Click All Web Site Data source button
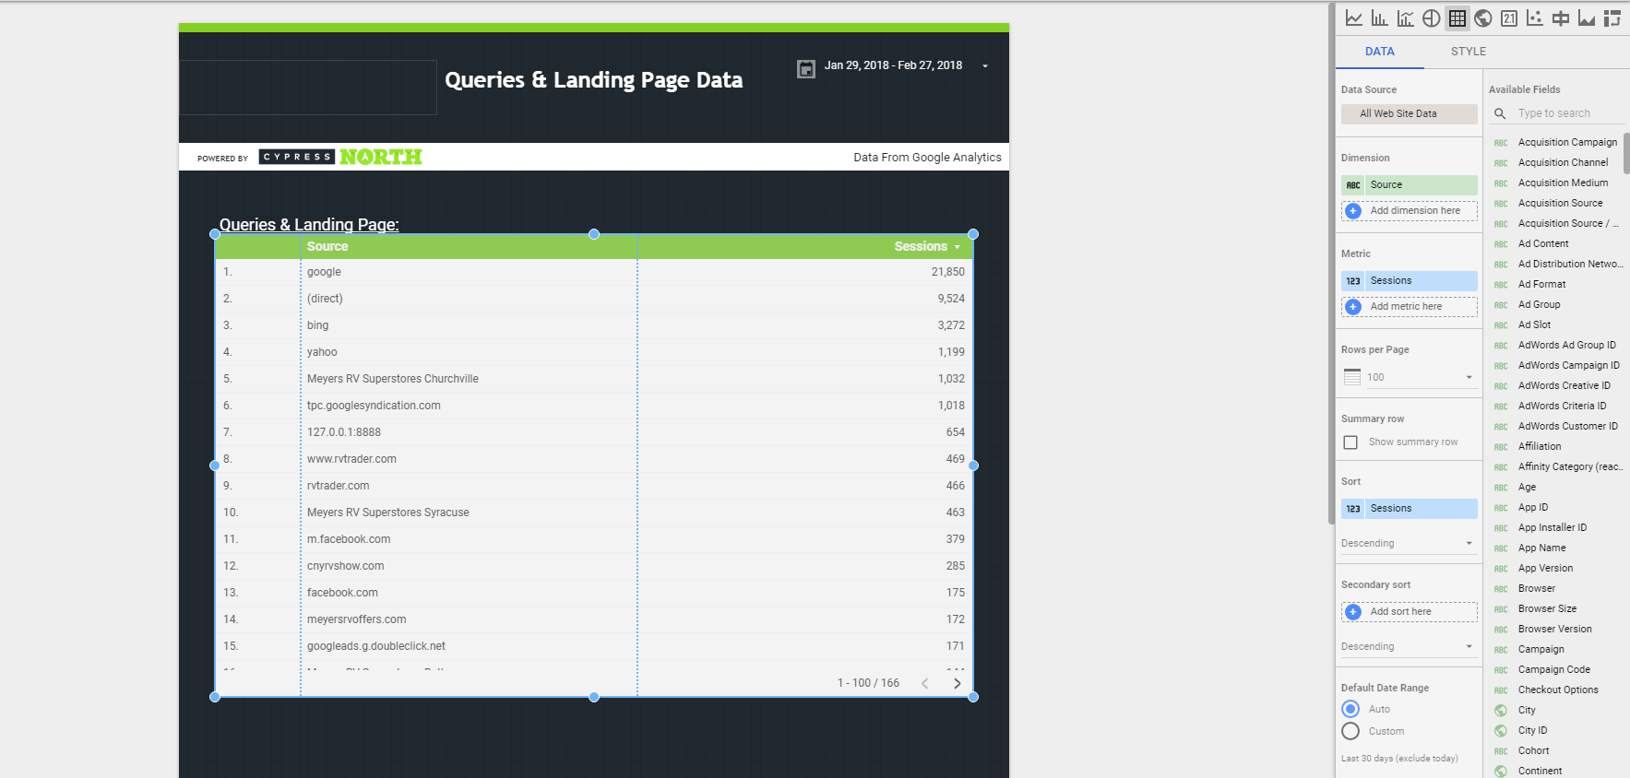1630x778 pixels. (x=1410, y=114)
